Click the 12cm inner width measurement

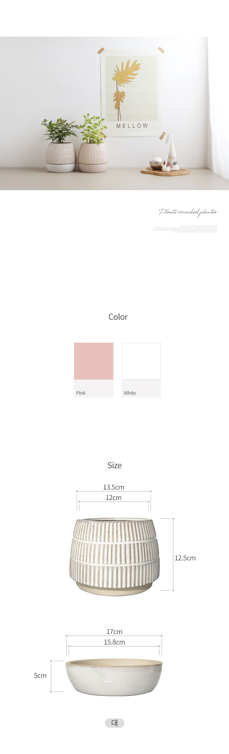(x=113, y=498)
